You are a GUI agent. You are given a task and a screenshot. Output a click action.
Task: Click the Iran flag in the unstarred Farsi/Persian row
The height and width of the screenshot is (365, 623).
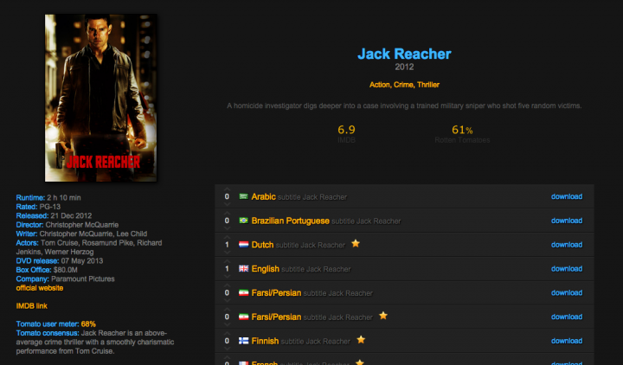[x=243, y=292]
